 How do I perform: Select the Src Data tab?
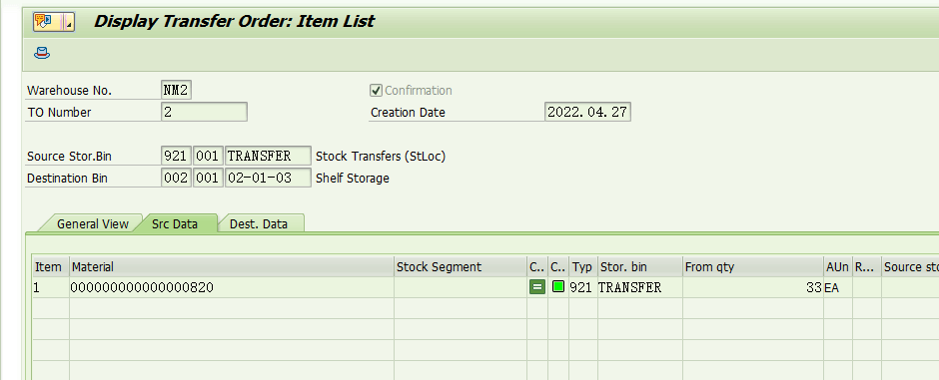[175, 224]
